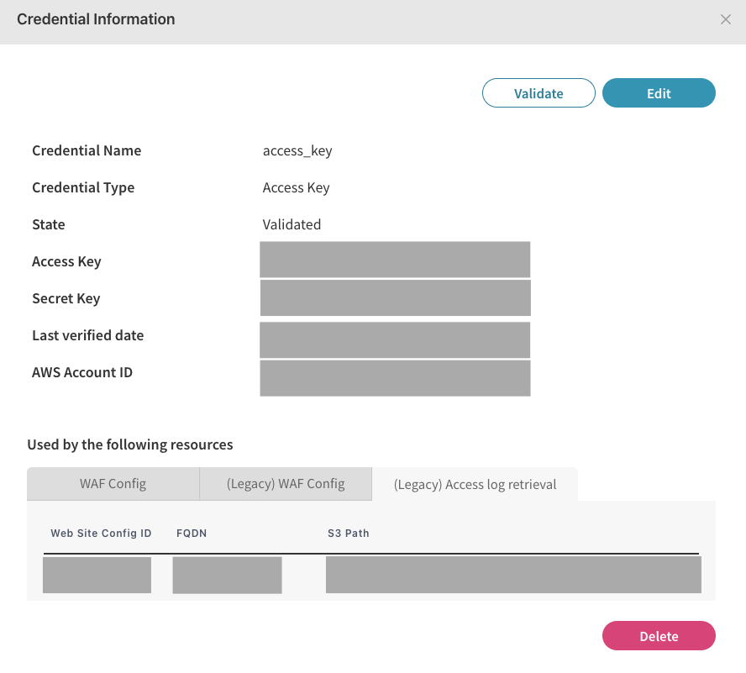Click the "Used by the following resources" heading
746x673 pixels.
pyautogui.click(x=130, y=444)
